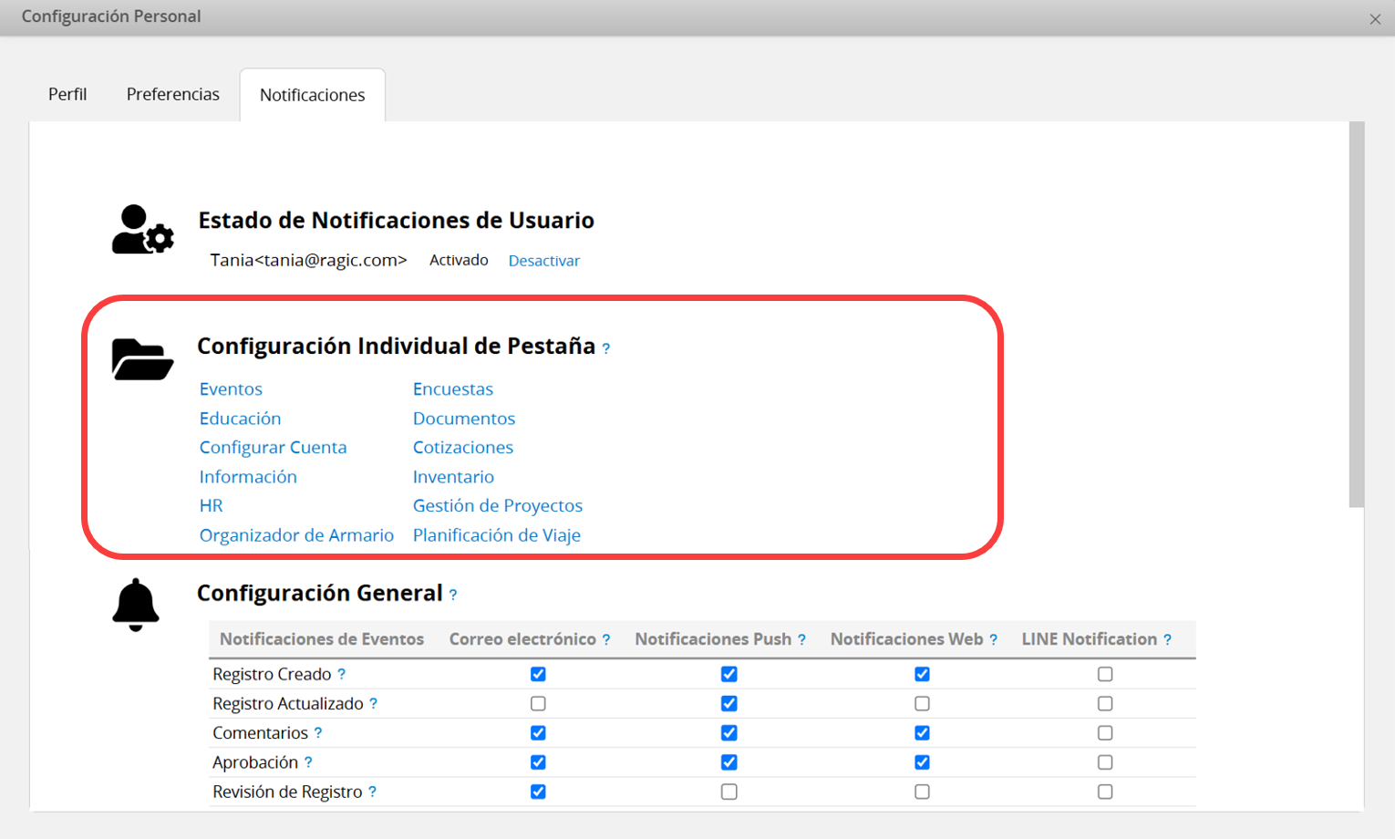Click help icon next to Registro Creado
The height and width of the screenshot is (839, 1395).
[342, 675]
